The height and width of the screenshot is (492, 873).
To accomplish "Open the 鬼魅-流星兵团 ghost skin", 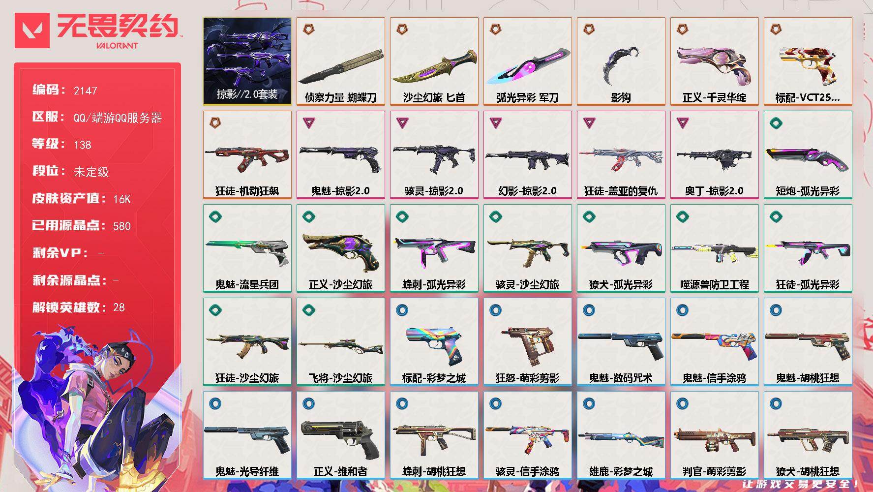I will coord(247,248).
